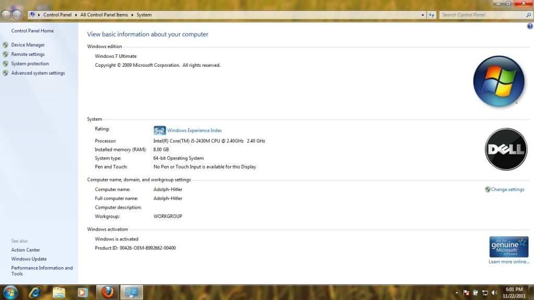
Task: Open the Windows Start menu
Action: coord(10,292)
